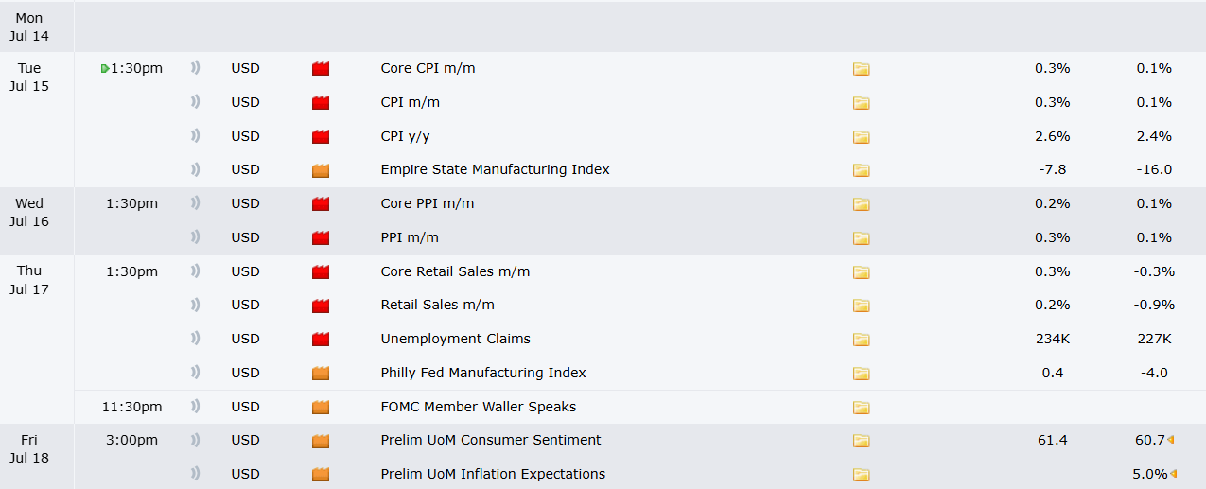
Task: Open the Prelim UoM Consumer Sentiment event
Action: (x=491, y=440)
